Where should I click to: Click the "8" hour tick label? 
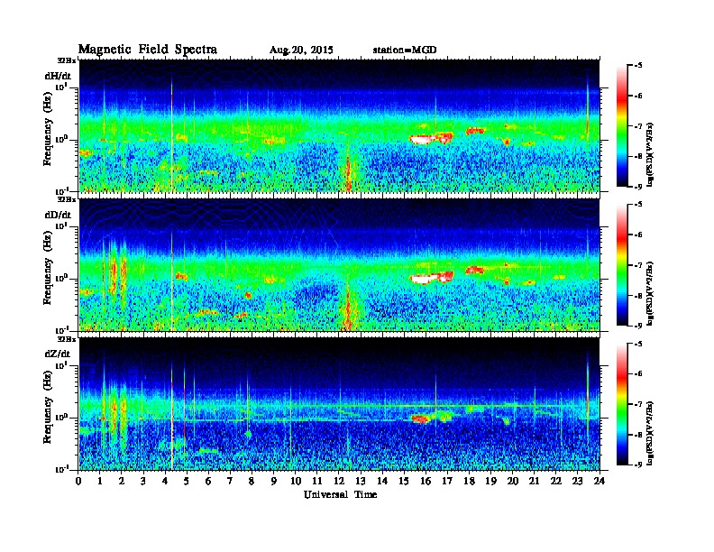tap(252, 482)
